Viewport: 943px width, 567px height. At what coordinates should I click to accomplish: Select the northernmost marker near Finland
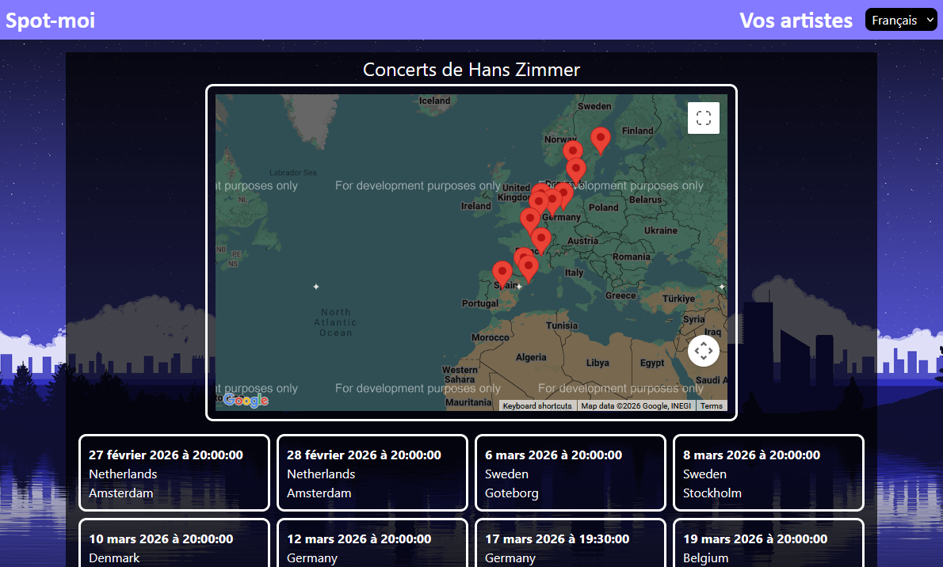pos(600,136)
